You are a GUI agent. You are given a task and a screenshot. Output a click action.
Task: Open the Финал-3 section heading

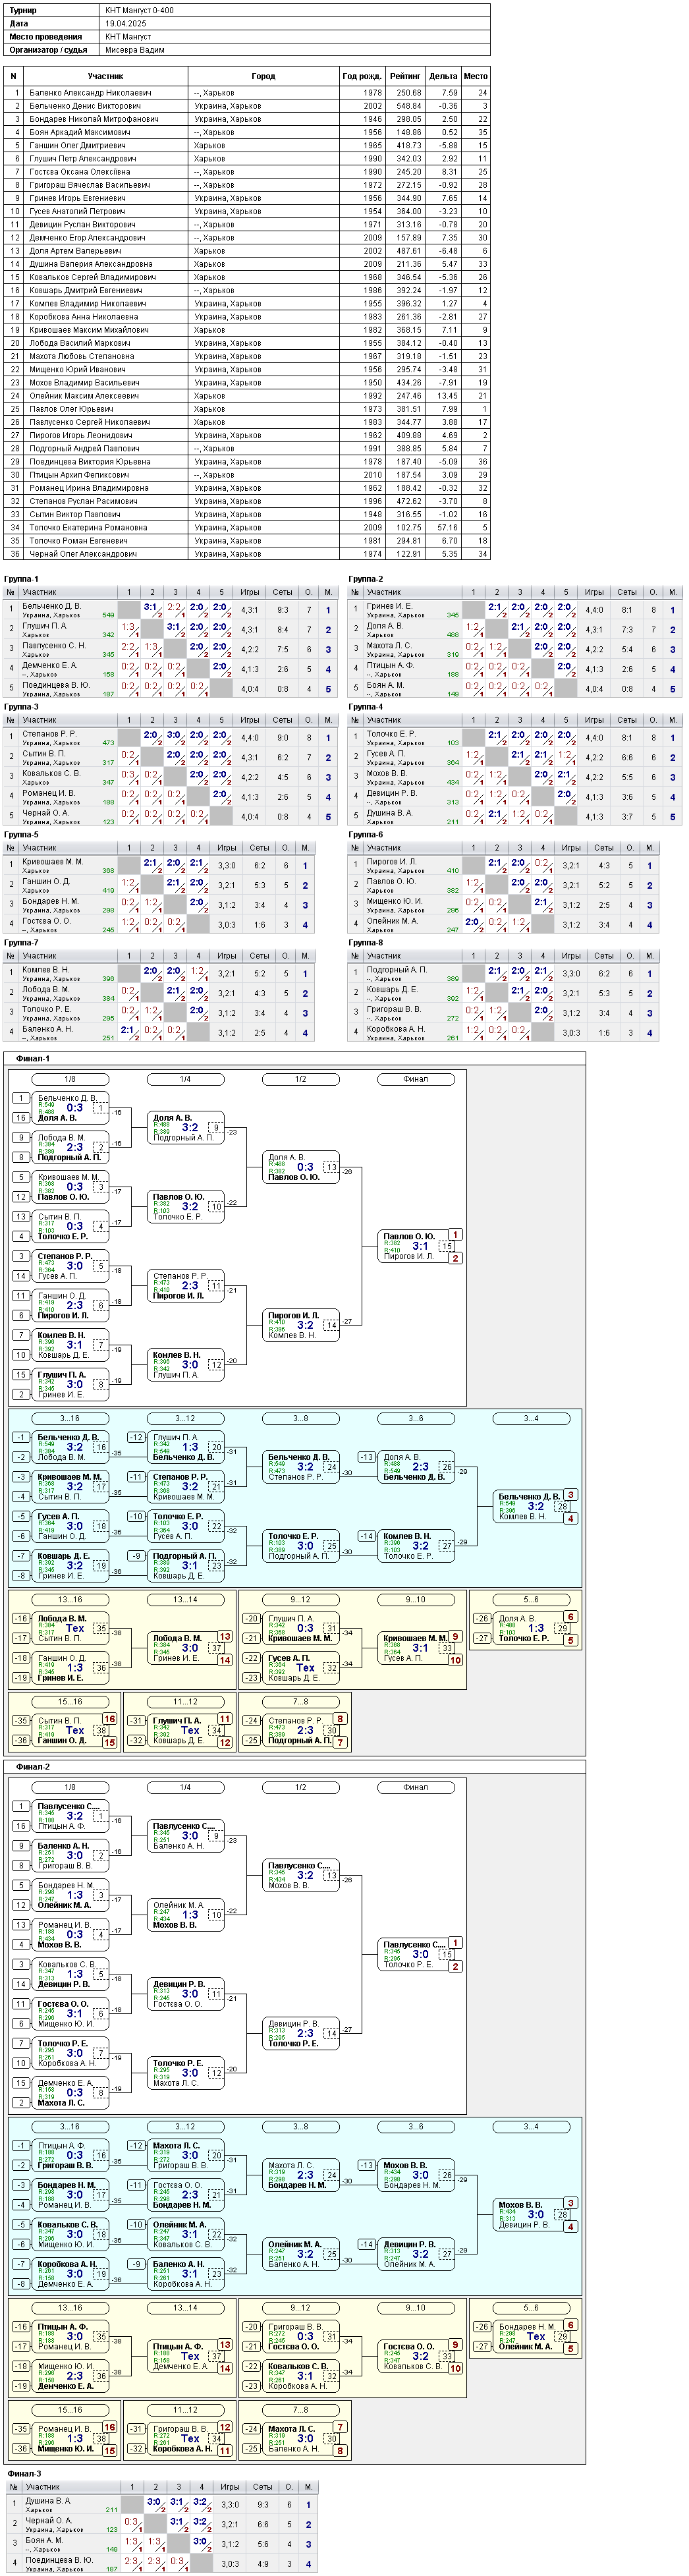26,2473
